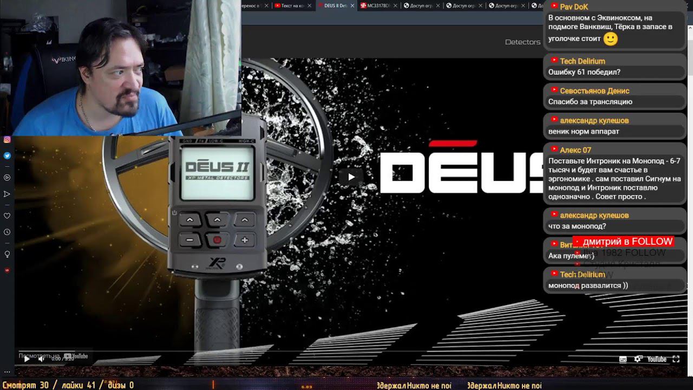
Task: Close the 'DEUS II Det' tab
Action: click(352, 5)
